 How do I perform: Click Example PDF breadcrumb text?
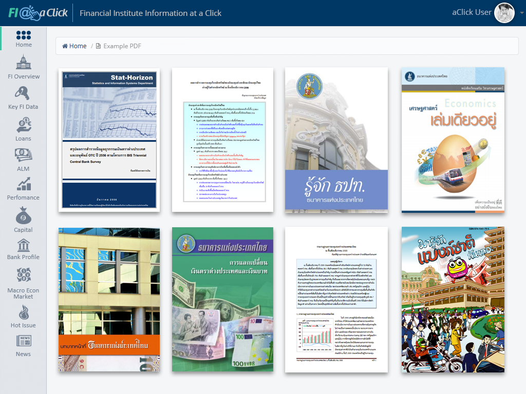point(122,46)
